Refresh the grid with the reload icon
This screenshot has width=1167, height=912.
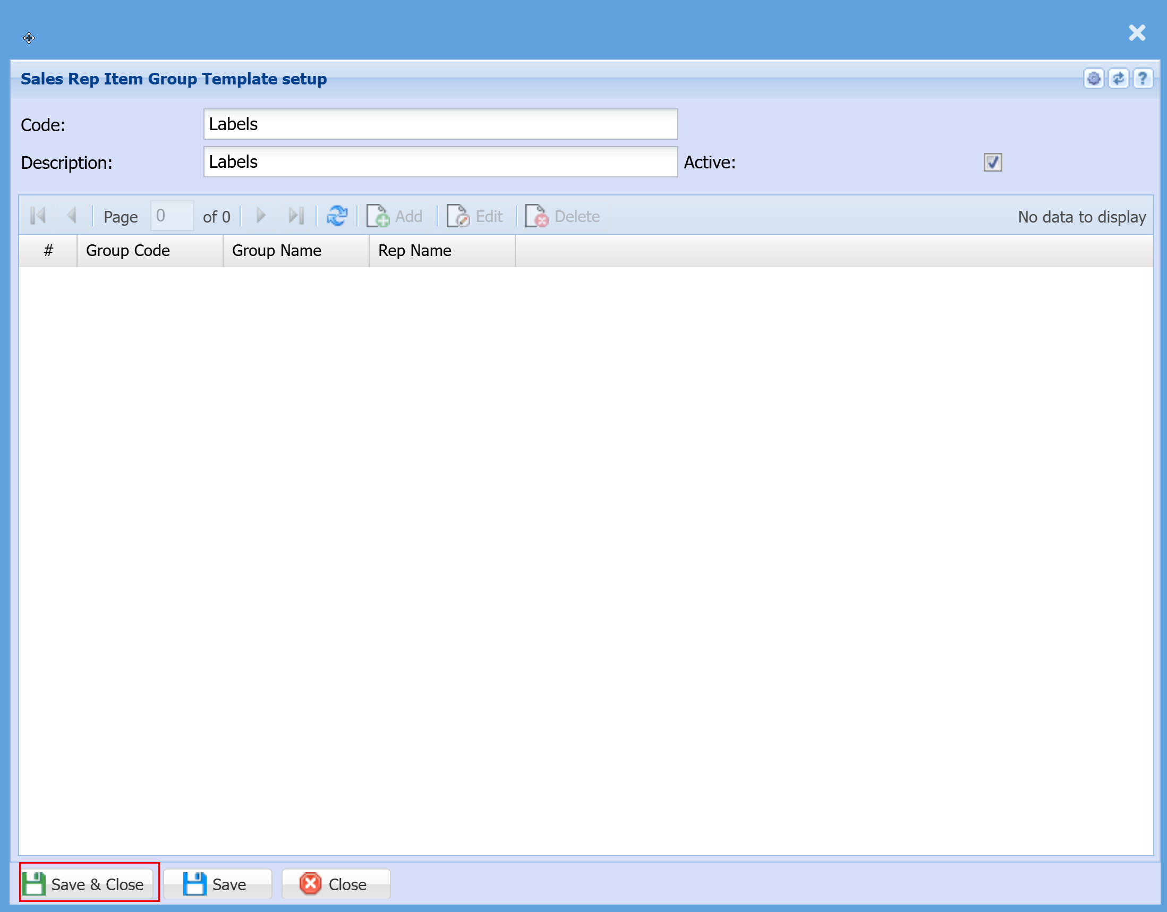(x=337, y=216)
